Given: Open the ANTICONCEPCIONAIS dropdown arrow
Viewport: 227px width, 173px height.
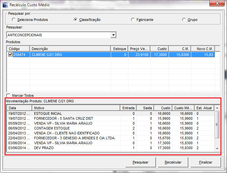Looking at the screenshot, I should point(113,35).
